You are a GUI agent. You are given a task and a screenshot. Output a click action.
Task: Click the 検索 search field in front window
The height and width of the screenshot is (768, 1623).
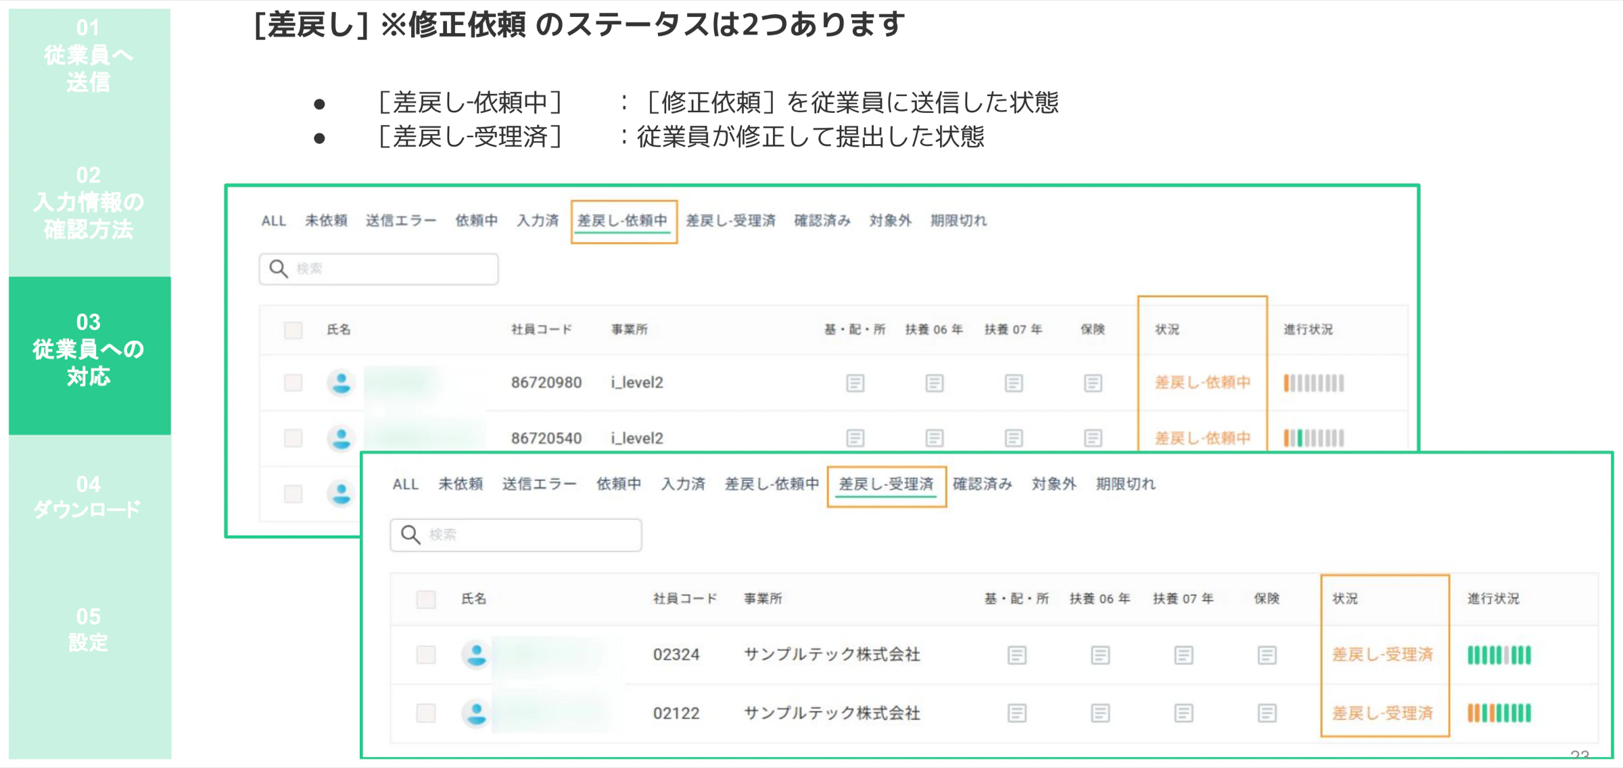[x=516, y=535]
